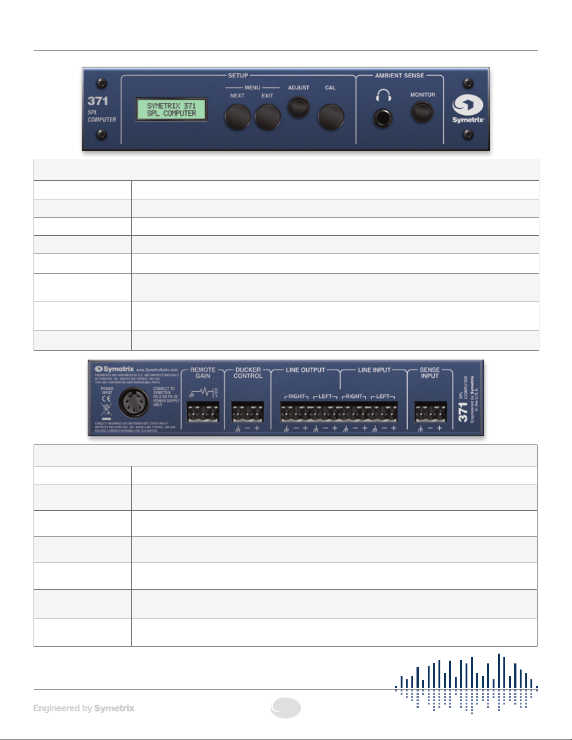The height and width of the screenshot is (740, 572).
Task: Click the DUCKER CONTROL terminal block
Action: pyautogui.click(x=247, y=412)
